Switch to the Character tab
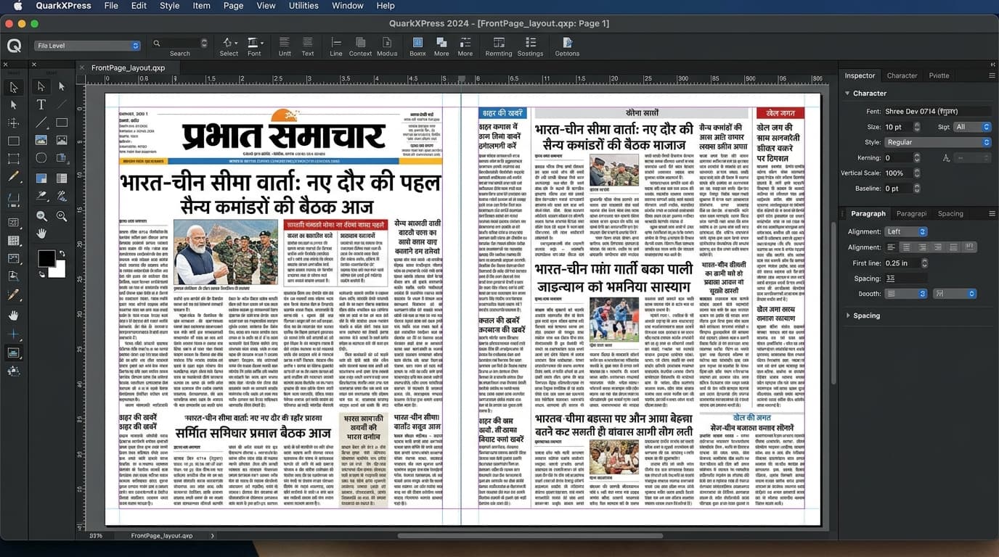 tap(902, 75)
